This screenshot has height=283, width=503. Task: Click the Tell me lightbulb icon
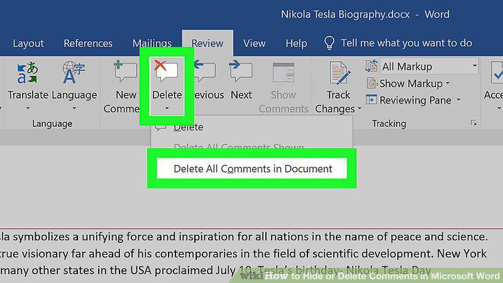pos(329,43)
